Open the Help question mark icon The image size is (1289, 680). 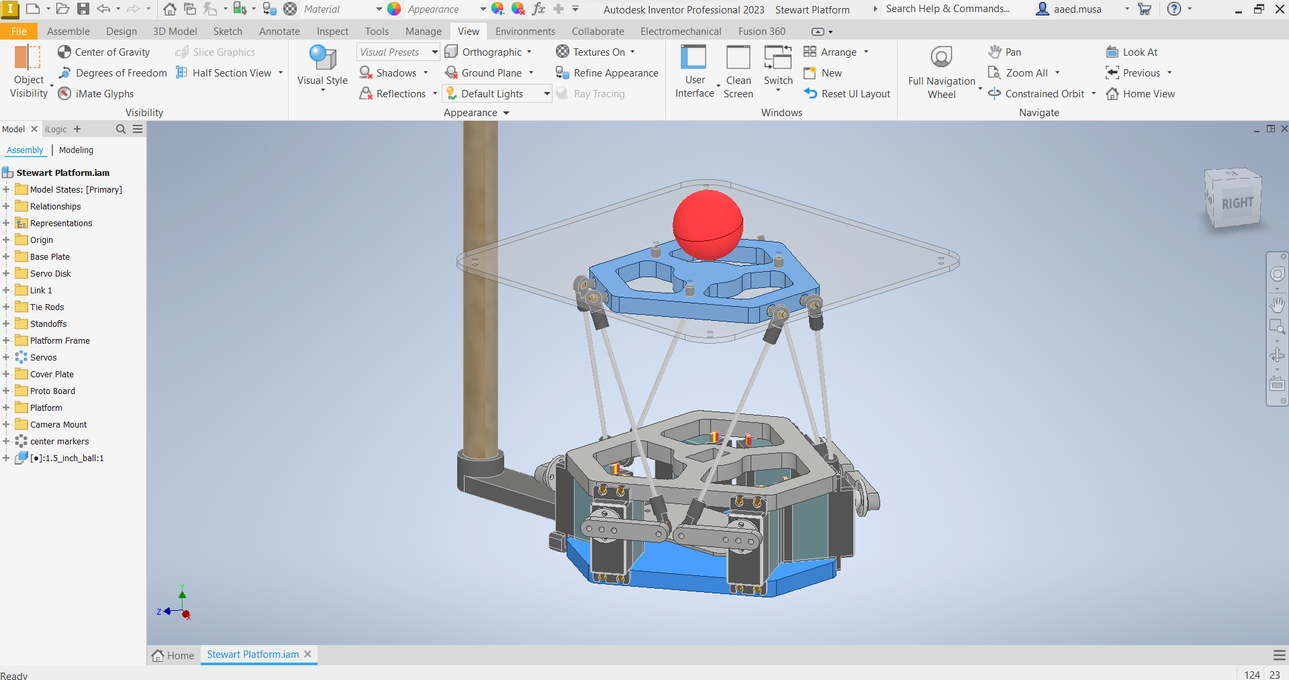pyautogui.click(x=1174, y=9)
